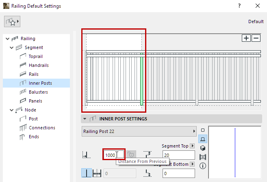Select Ends under Node

point(34,137)
